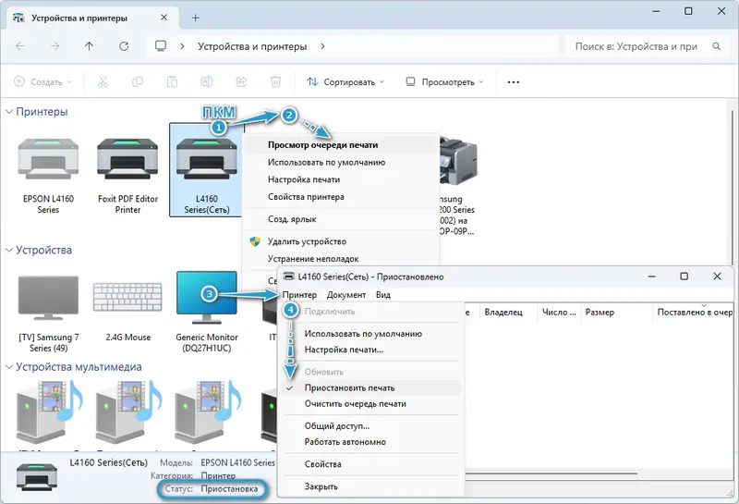
Task: Click the computer icon in address bar
Action: coord(161,46)
